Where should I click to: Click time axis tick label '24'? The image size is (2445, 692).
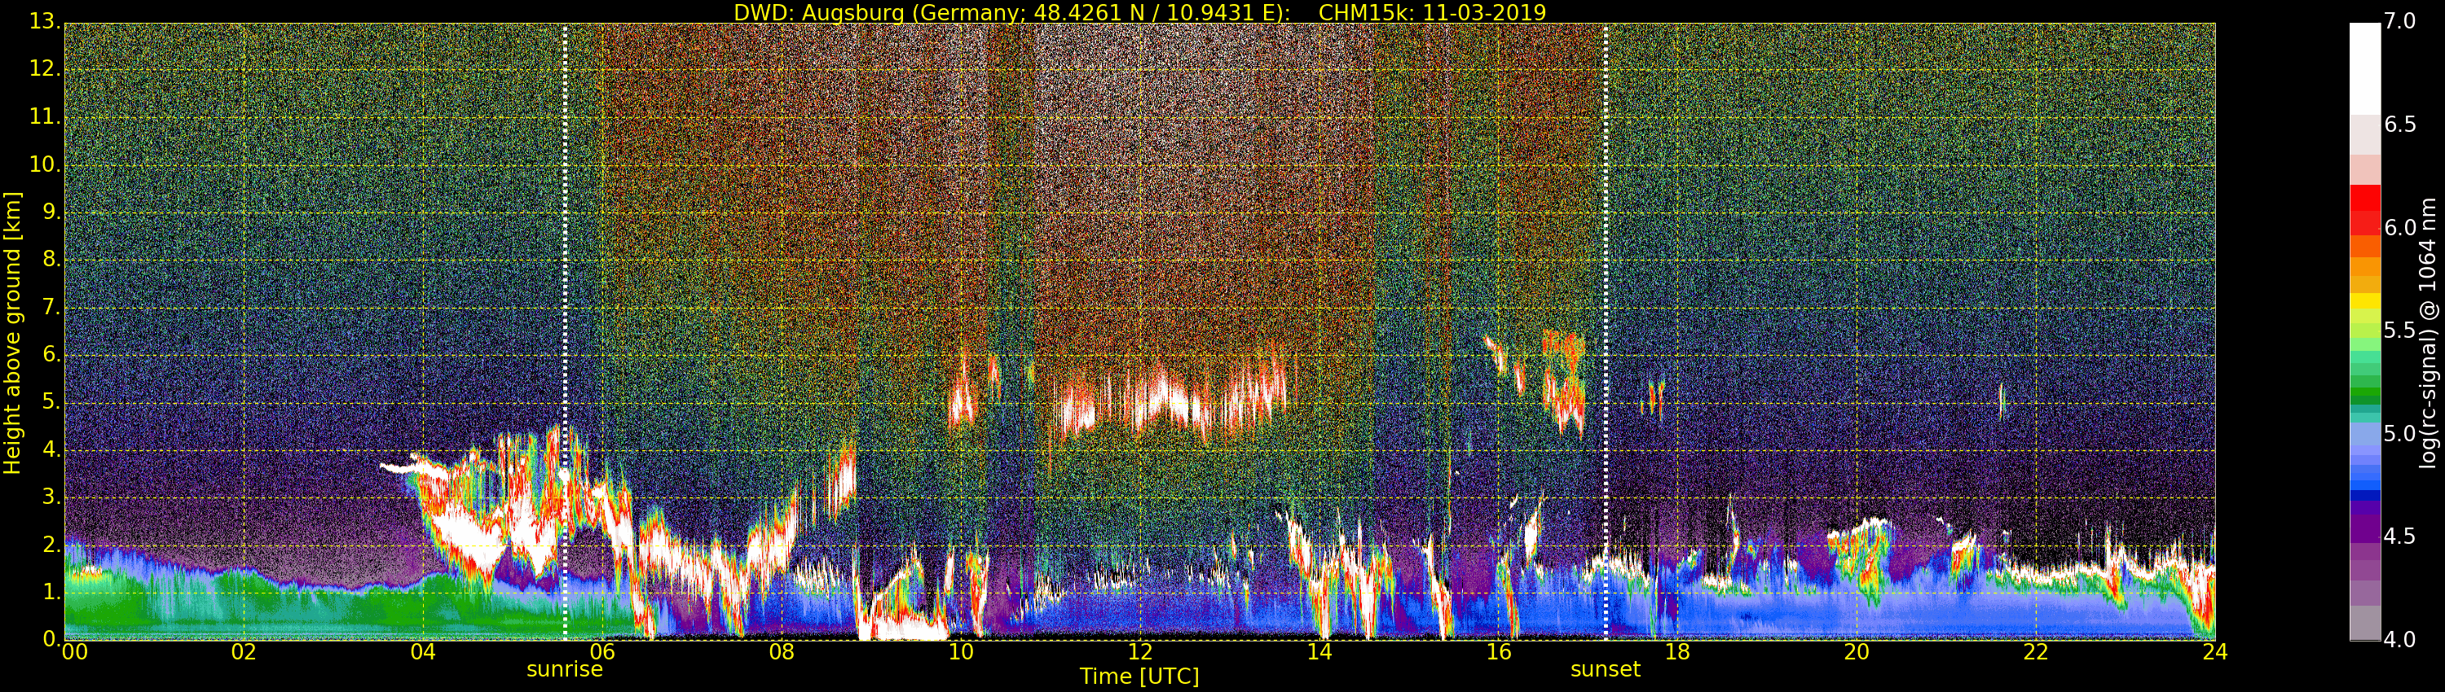(x=2214, y=652)
